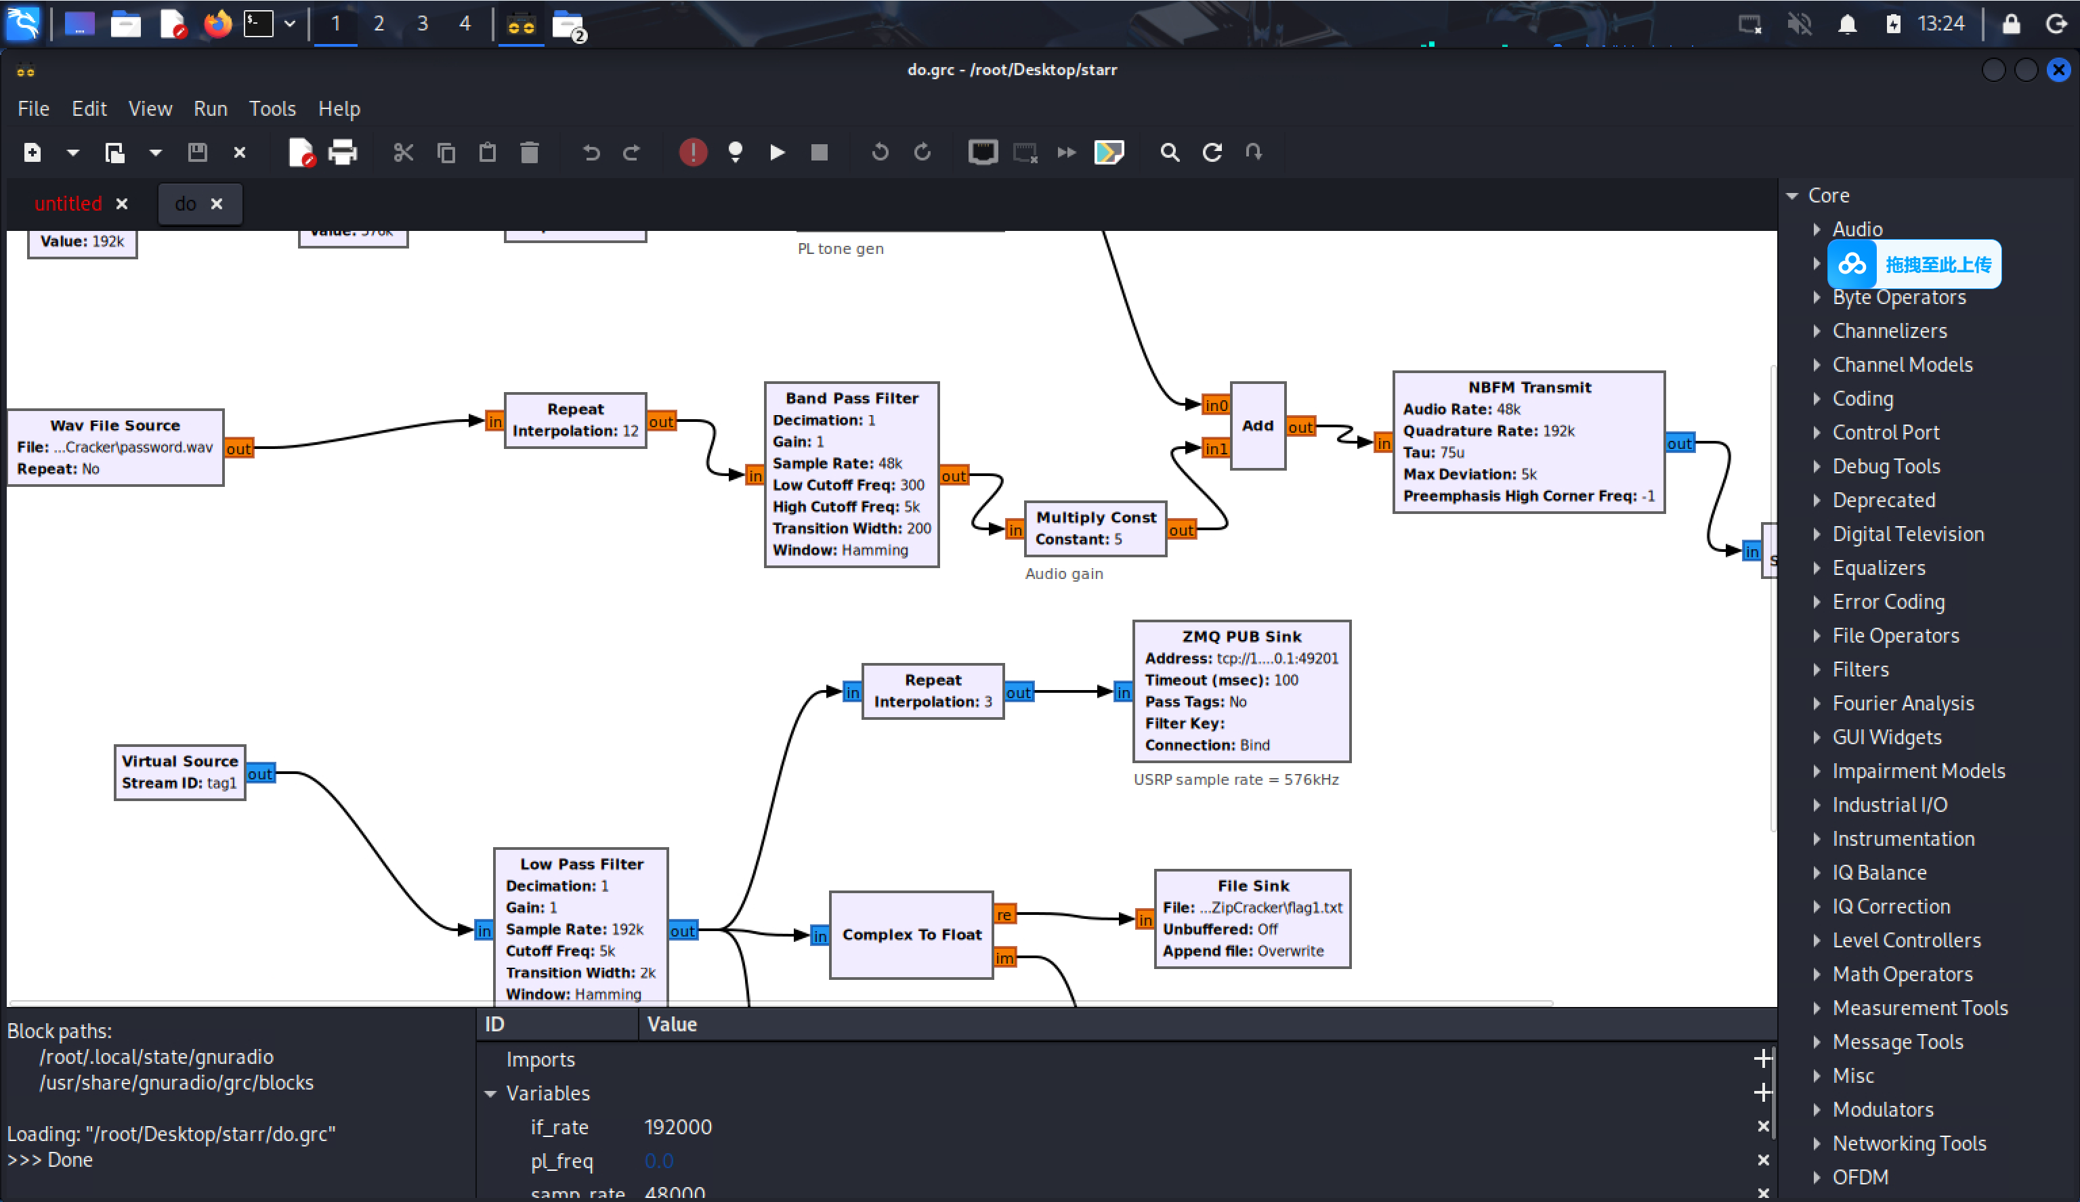Viewport: 2080px width, 1202px height.
Task: Collapse the Core block tree
Action: pos(1792,196)
